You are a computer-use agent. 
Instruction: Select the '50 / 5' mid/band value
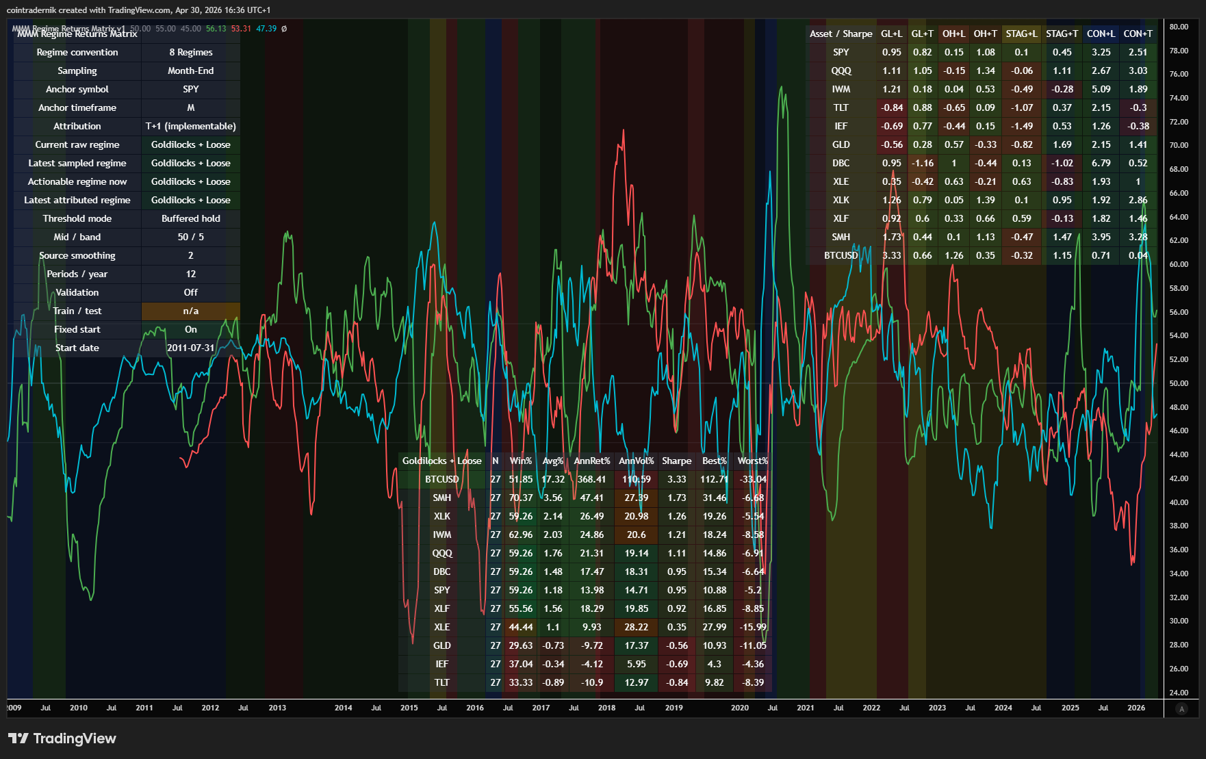[x=191, y=237]
